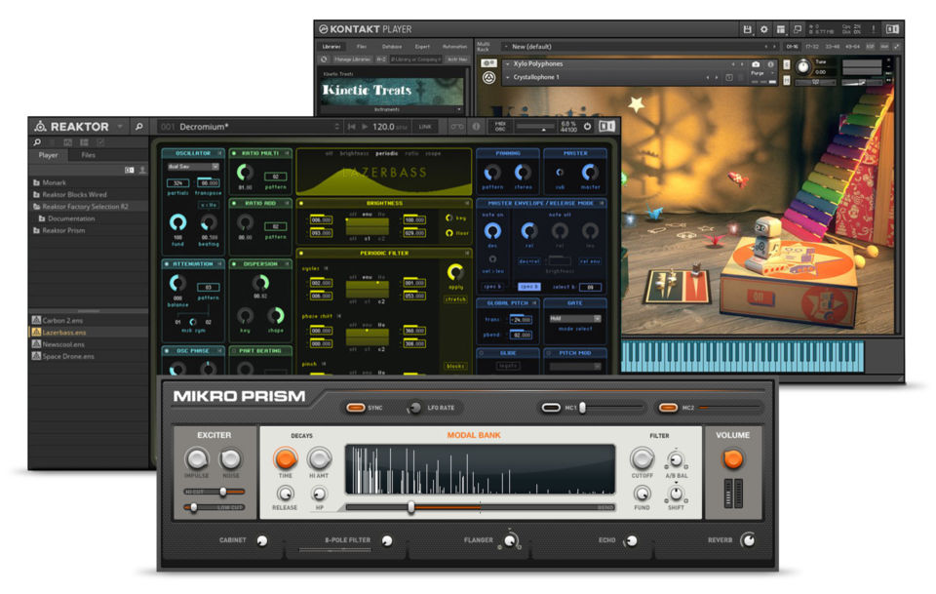Click the Manage Libraries button
The image size is (936, 594).
(x=353, y=58)
